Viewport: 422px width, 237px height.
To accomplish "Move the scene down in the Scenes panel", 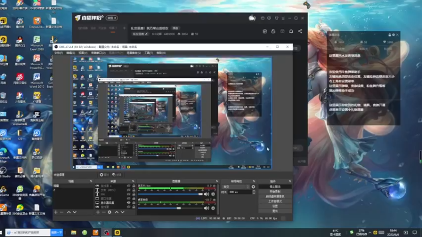I will click(74, 212).
